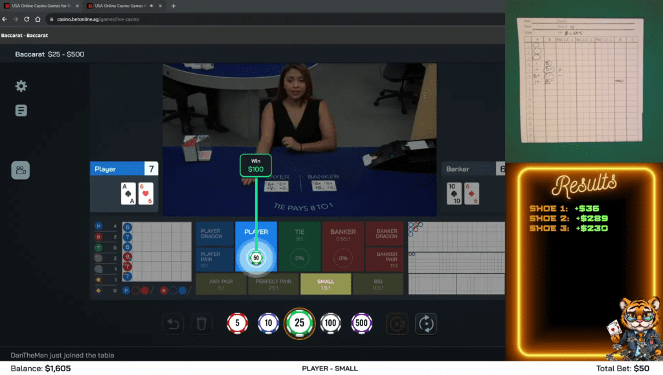The width and height of the screenshot is (663, 375).
Task: Open the game settings gear
Action: [21, 86]
